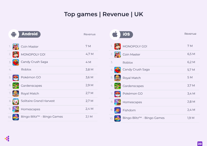Viewport: 207px width, 146px height.
Task: Click the Android Revenue column header
Action: coord(90,34)
